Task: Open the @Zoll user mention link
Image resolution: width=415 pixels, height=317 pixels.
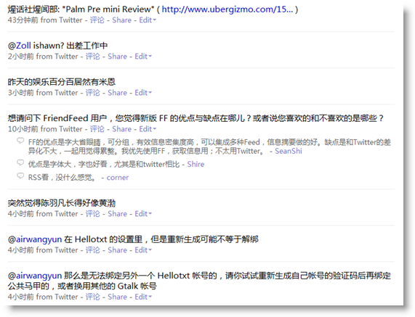Action: click(23, 46)
